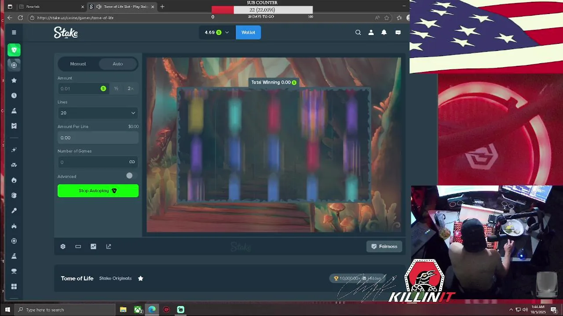Go back with the browser back arrow
The width and height of the screenshot is (563, 316).
tap(10, 18)
